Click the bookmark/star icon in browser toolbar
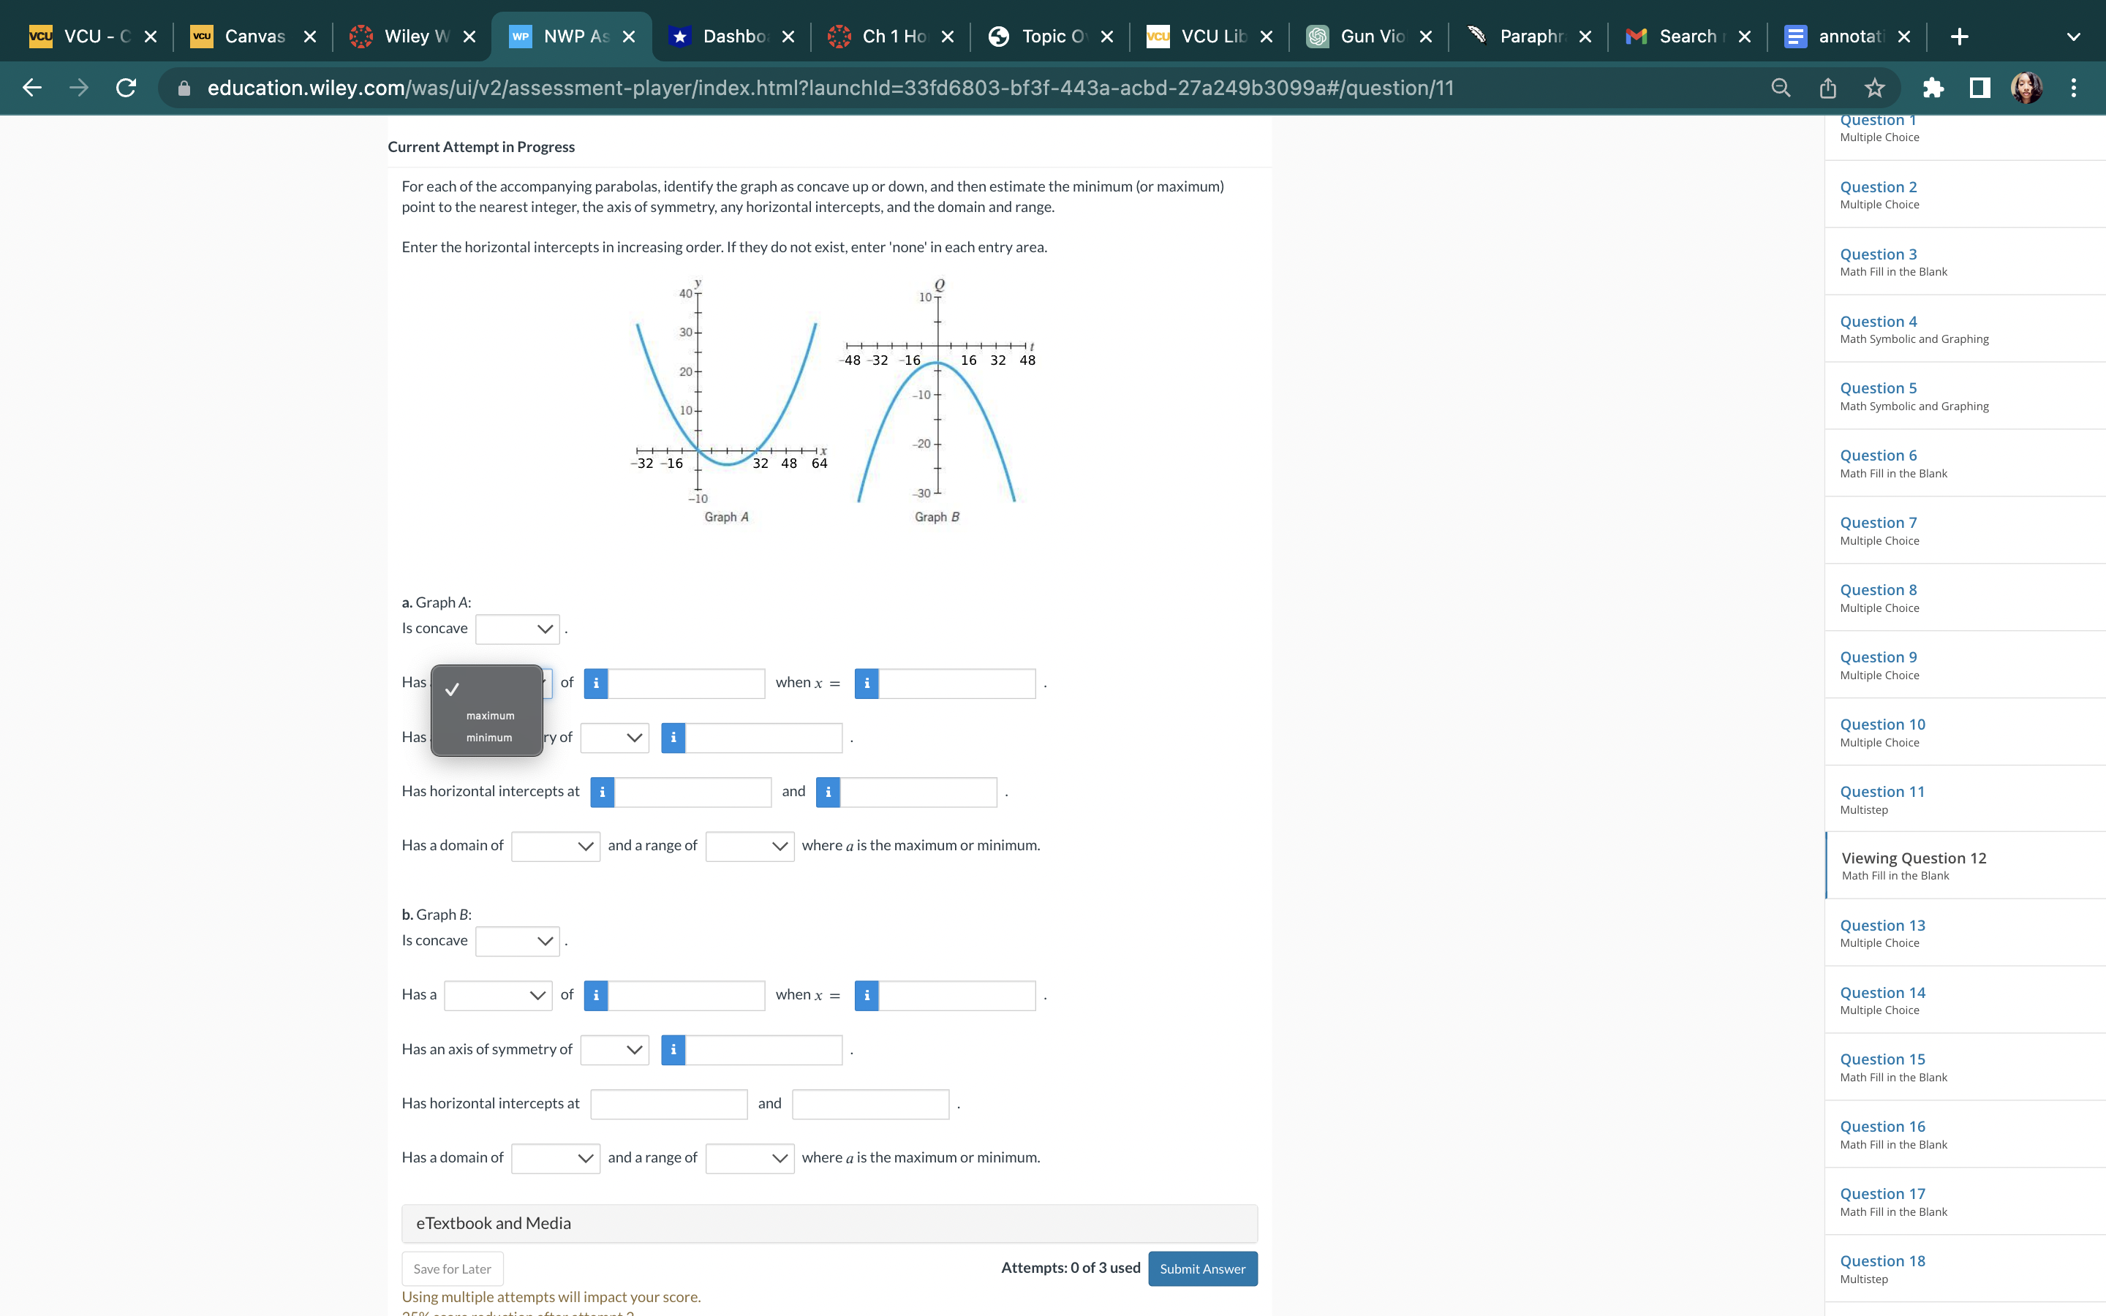2106x1316 pixels. point(1876,86)
